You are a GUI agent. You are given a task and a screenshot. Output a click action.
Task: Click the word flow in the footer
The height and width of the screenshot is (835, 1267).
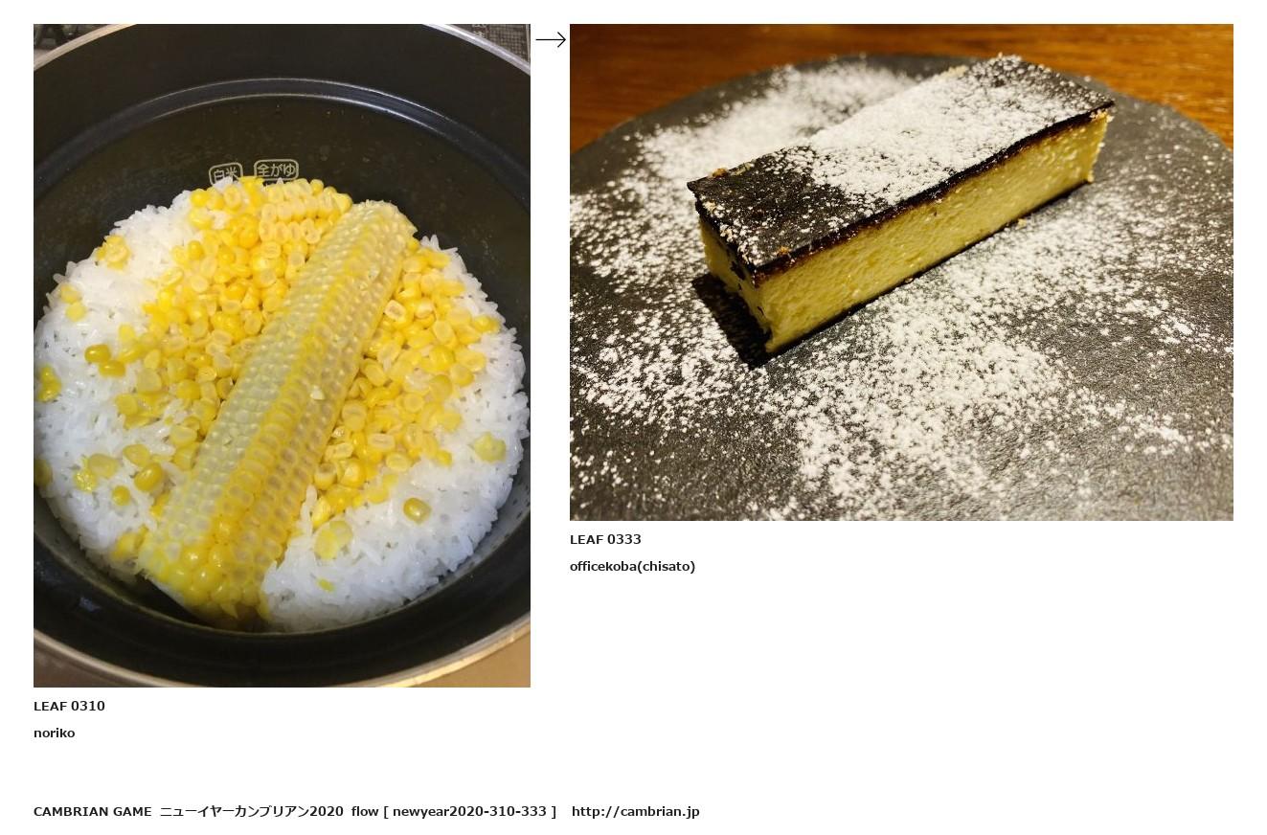365,811
